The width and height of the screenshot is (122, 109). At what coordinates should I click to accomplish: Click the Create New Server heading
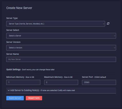coord(19,8)
